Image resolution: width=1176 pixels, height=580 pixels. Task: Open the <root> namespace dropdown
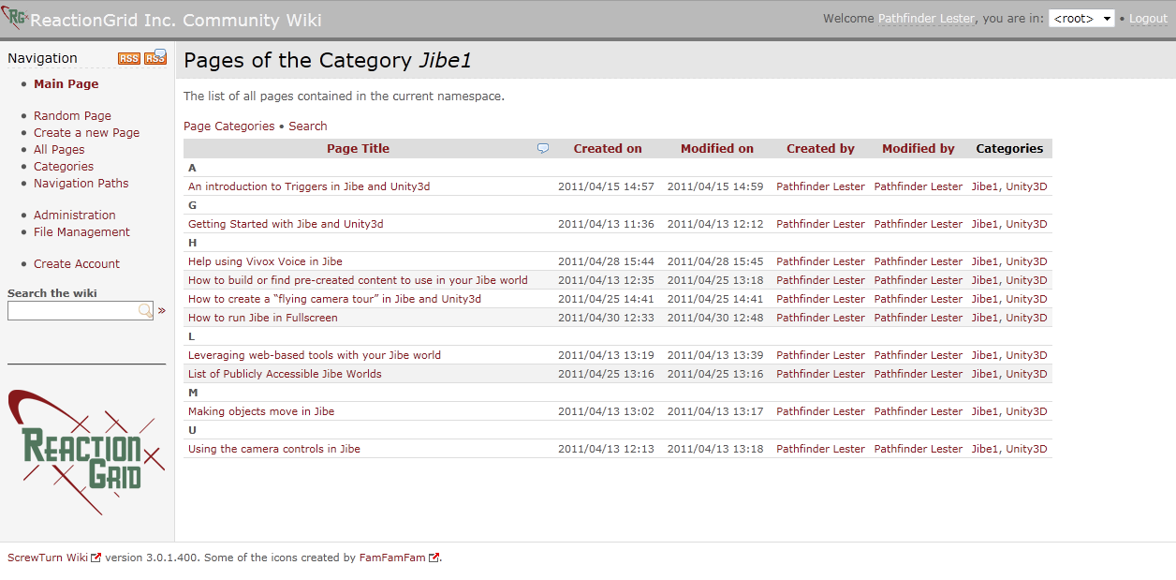[x=1080, y=19]
